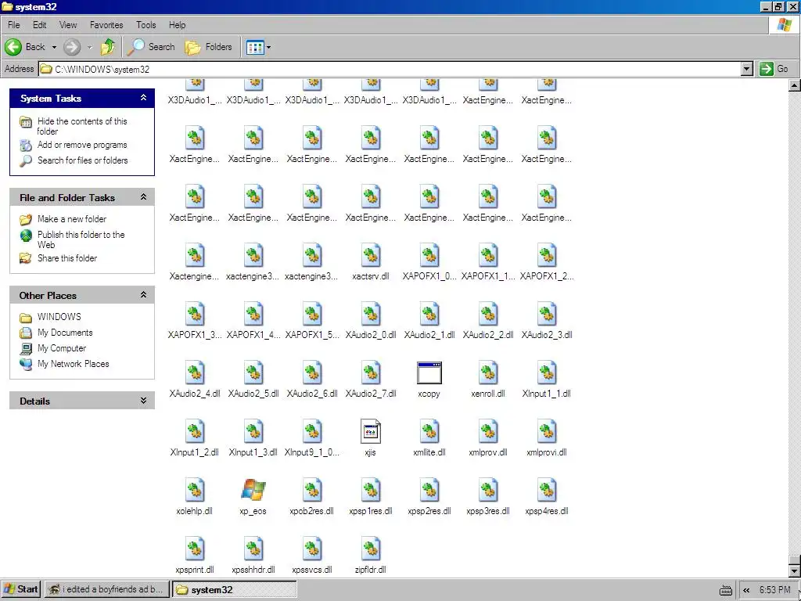Click Add or remove programs
The width and height of the screenshot is (801, 601).
click(81, 145)
